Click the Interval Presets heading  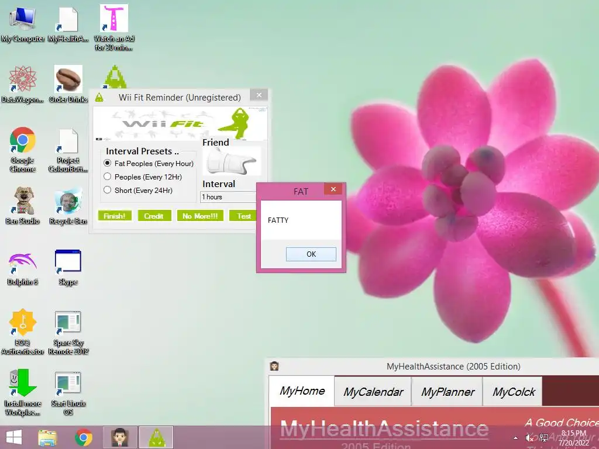[x=142, y=151]
